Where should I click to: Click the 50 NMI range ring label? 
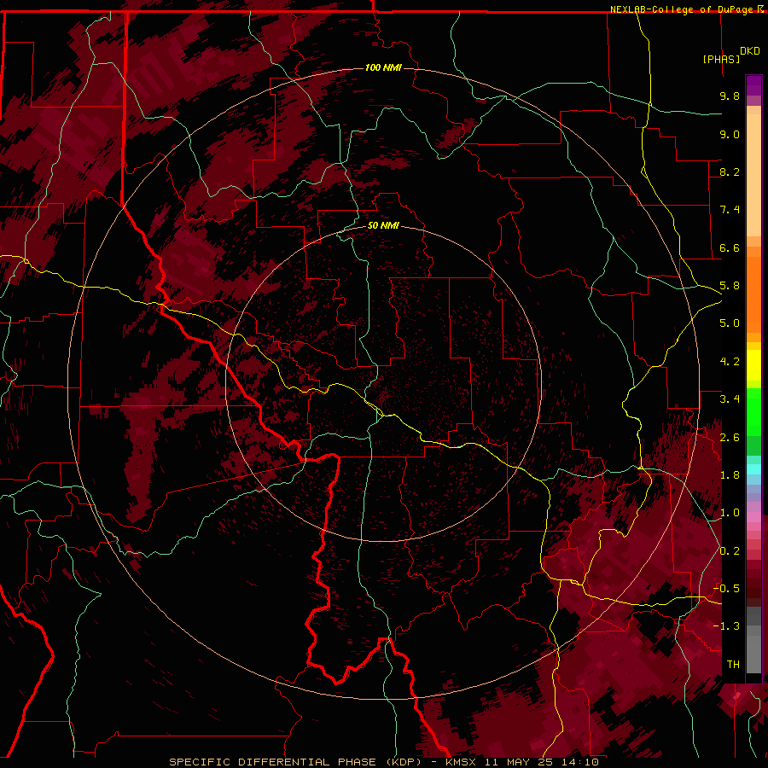click(383, 226)
